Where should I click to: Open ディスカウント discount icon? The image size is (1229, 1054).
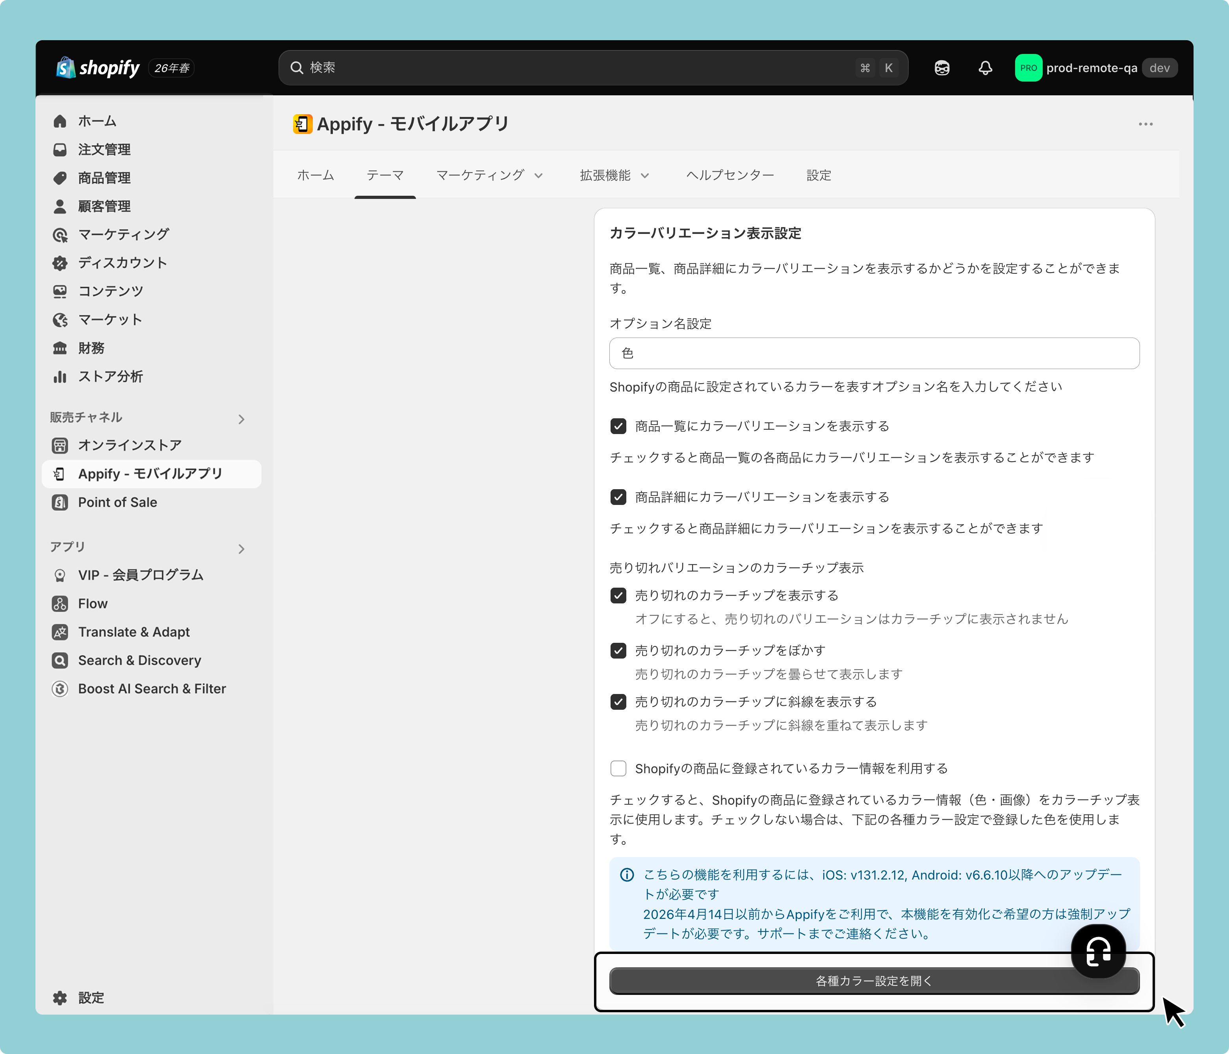click(x=60, y=263)
